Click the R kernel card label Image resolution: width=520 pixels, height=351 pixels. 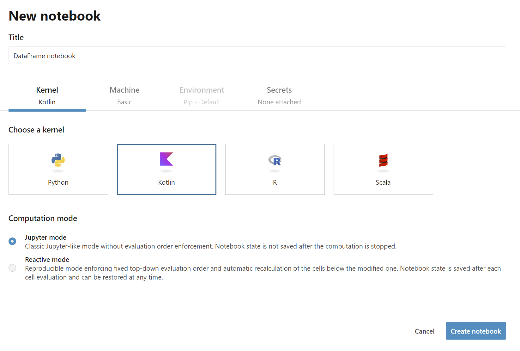click(x=275, y=182)
